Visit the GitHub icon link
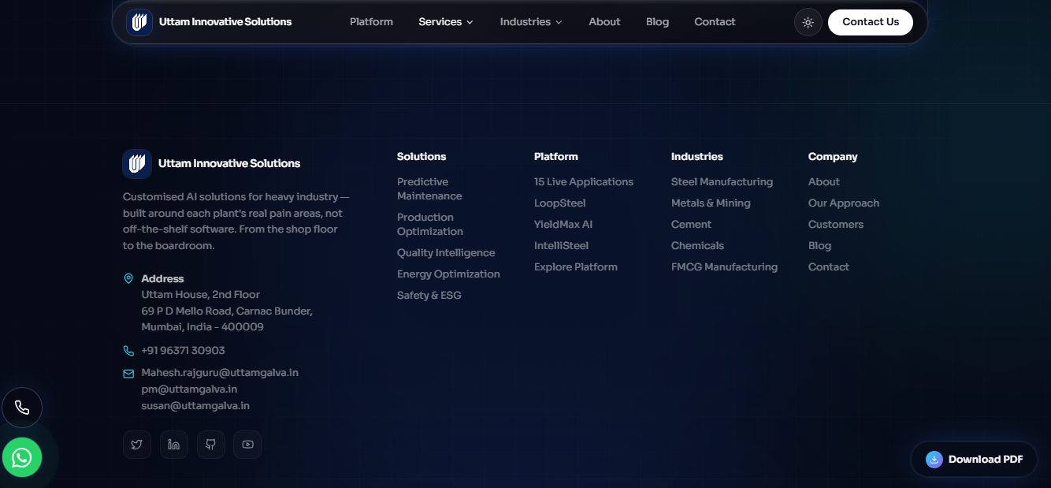The height and width of the screenshot is (488, 1051). click(x=211, y=445)
